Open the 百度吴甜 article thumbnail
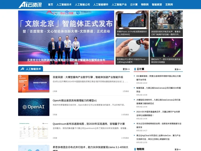201x151 pixels. pos(34,84)
